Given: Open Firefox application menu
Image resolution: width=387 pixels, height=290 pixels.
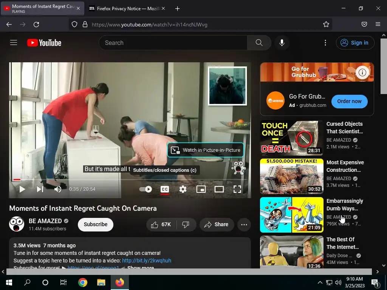Looking at the screenshot, I should coord(378,24).
